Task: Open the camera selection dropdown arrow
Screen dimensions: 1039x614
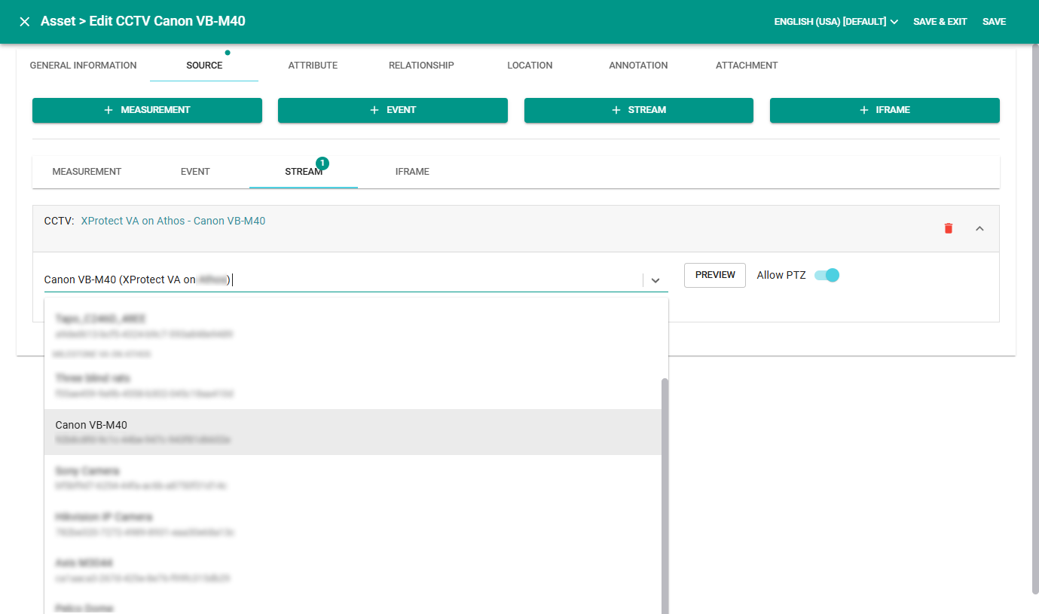Action: coord(655,280)
